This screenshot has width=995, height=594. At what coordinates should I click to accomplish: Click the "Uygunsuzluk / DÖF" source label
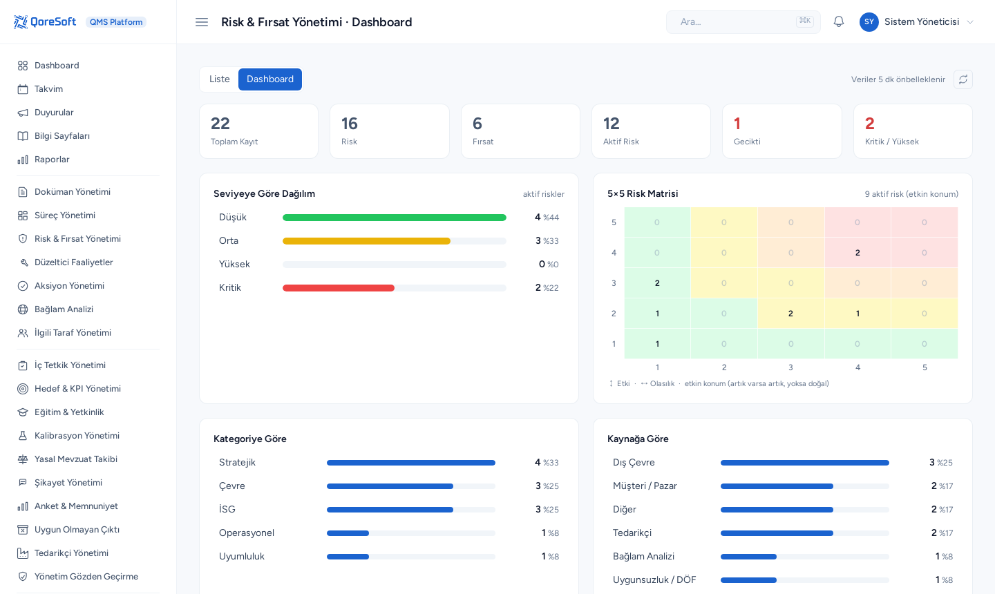point(654,580)
